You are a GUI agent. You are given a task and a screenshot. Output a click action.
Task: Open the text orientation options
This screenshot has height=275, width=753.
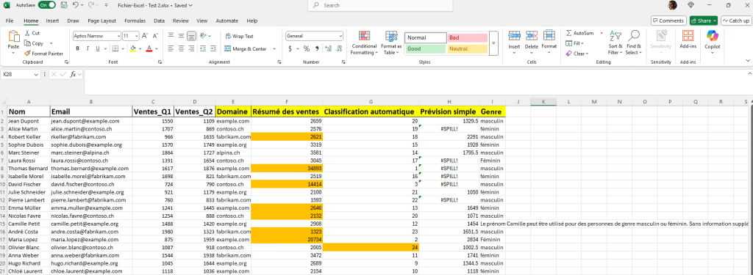(x=205, y=36)
